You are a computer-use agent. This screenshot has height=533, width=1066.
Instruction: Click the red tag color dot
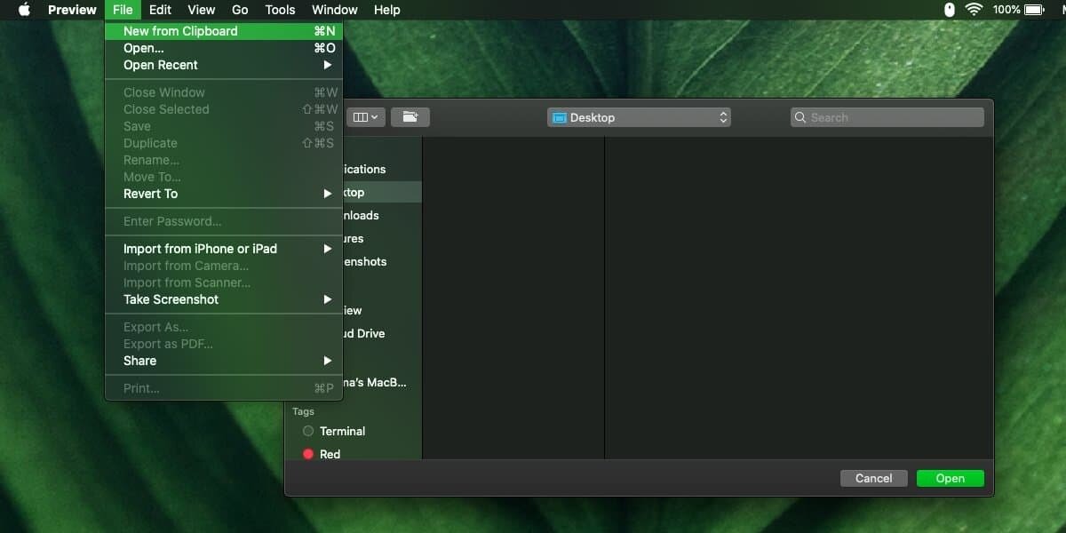coord(308,454)
